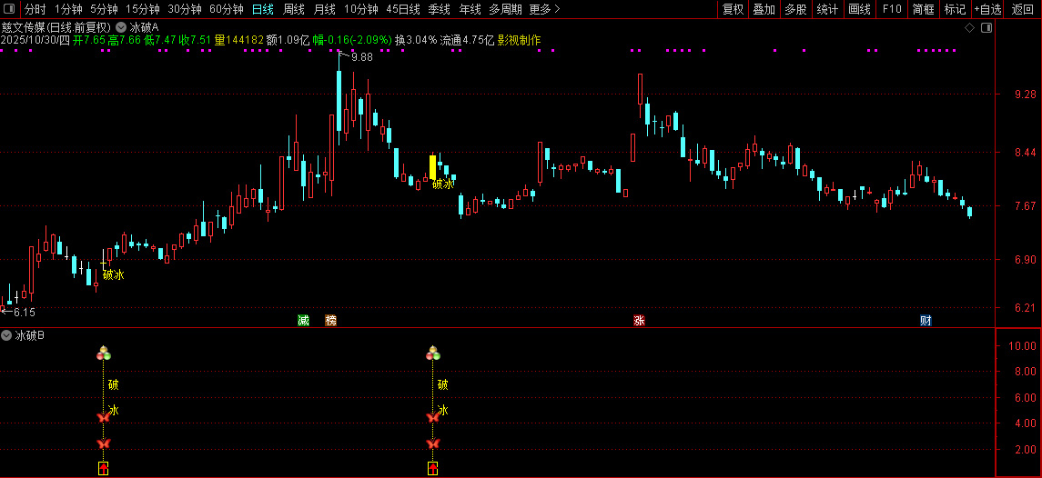
Task: Select the 10分钟 period tab
Action: coord(361,9)
